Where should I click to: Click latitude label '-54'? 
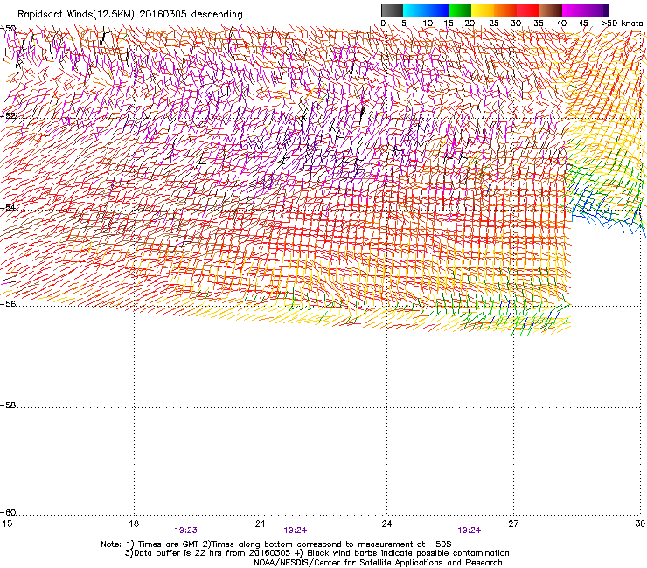tap(8, 207)
